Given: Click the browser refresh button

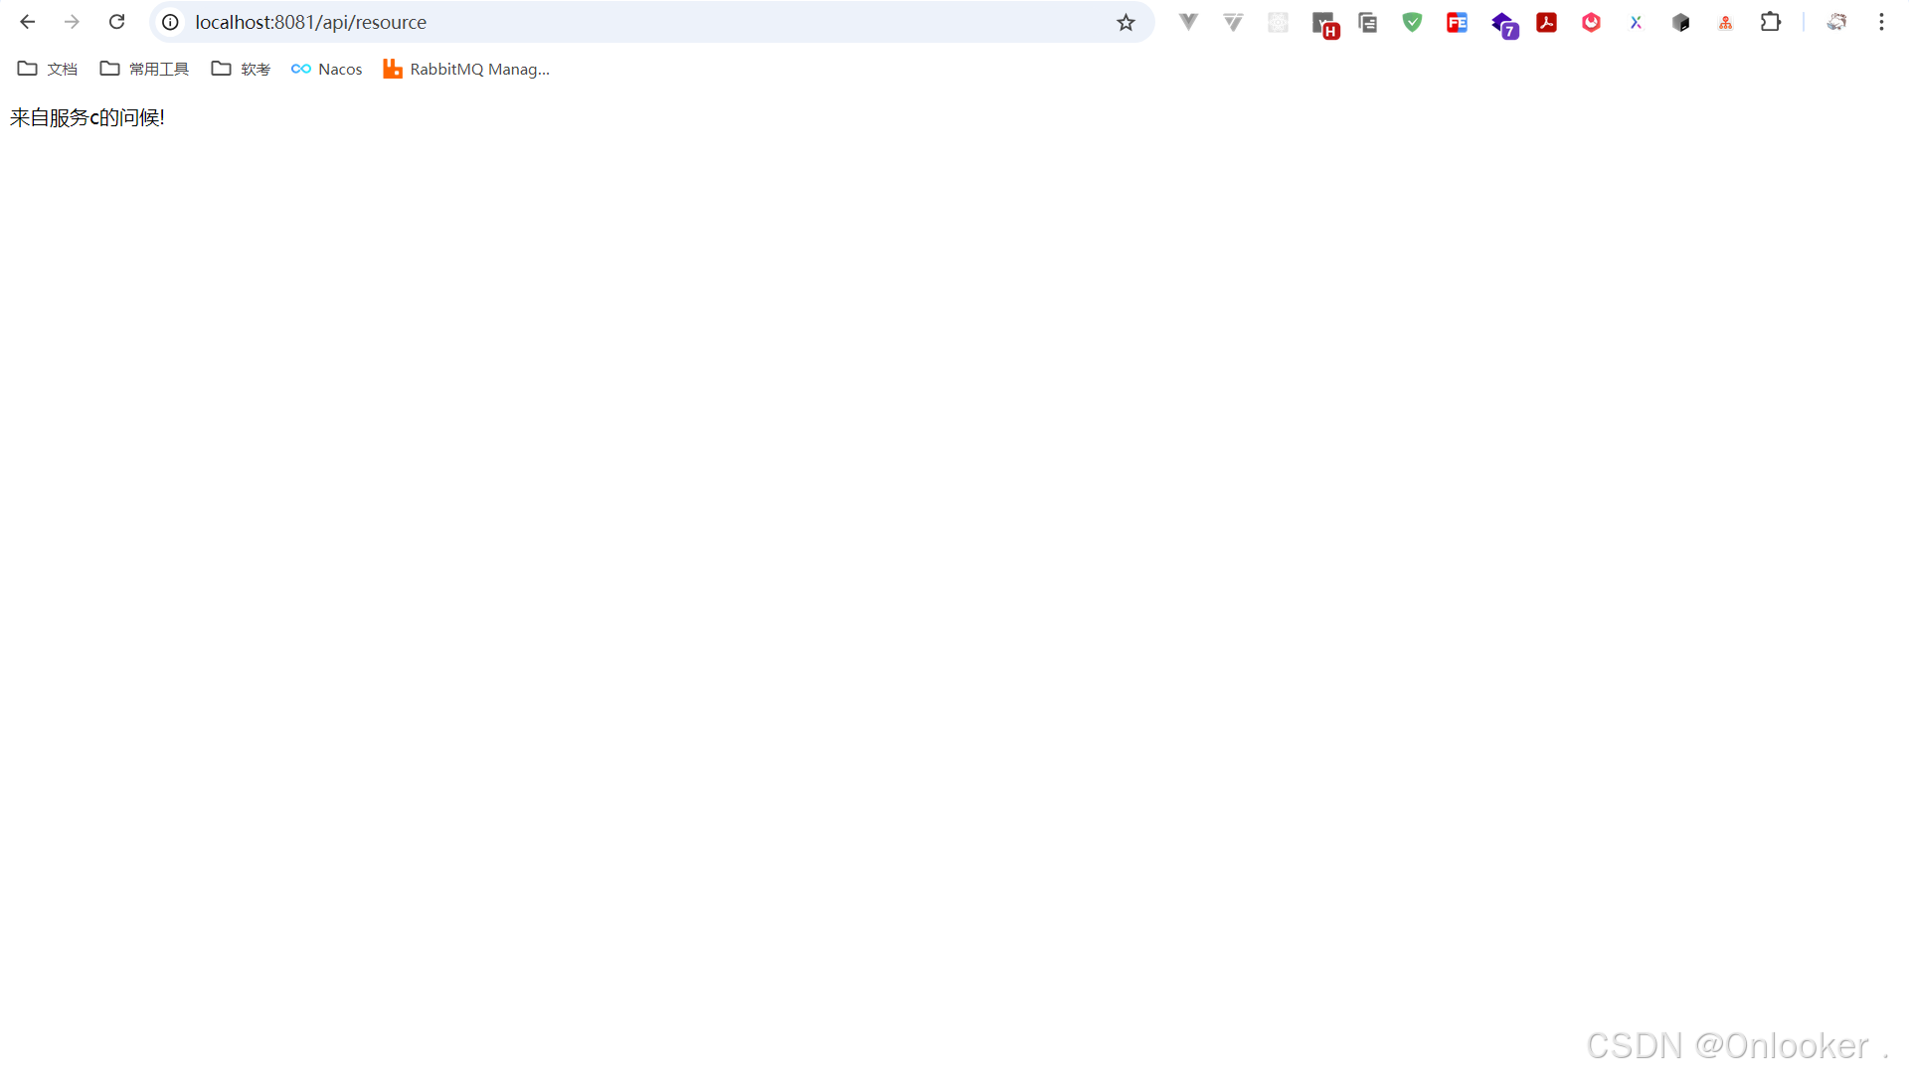Looking at the screenshot, I should point(115,22).
